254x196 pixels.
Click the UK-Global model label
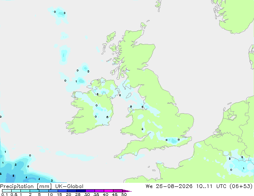coord(69,186)
